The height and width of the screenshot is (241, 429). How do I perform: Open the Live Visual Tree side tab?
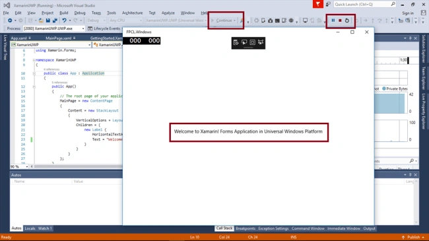click(5, 48)
